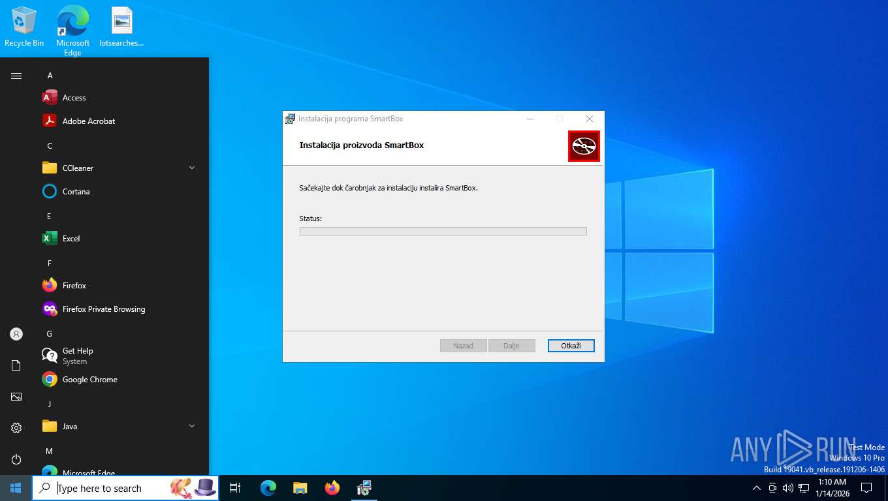Open the user account icon
The width and height of the screenshot is (888, 501).
(x=16, y=334)
